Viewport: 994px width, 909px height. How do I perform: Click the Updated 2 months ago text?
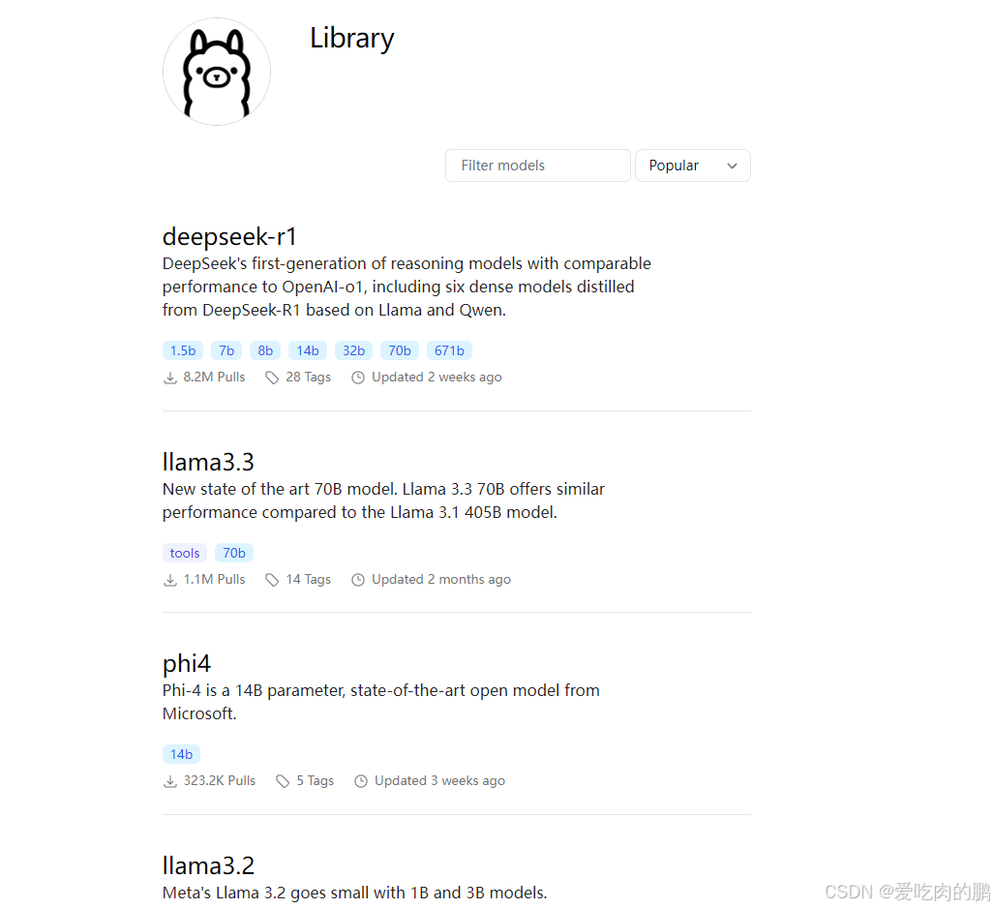pyautogui.click(x=441, y=579)
